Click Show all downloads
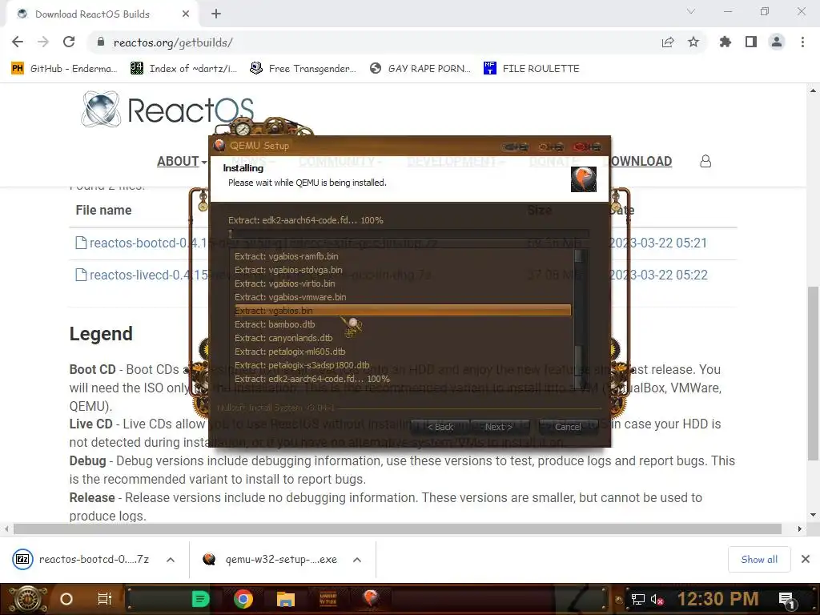 [x=759, y=560]
